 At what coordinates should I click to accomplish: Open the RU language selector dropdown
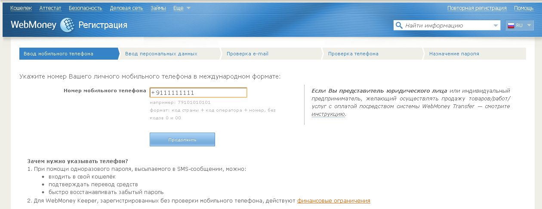(519, 25)
